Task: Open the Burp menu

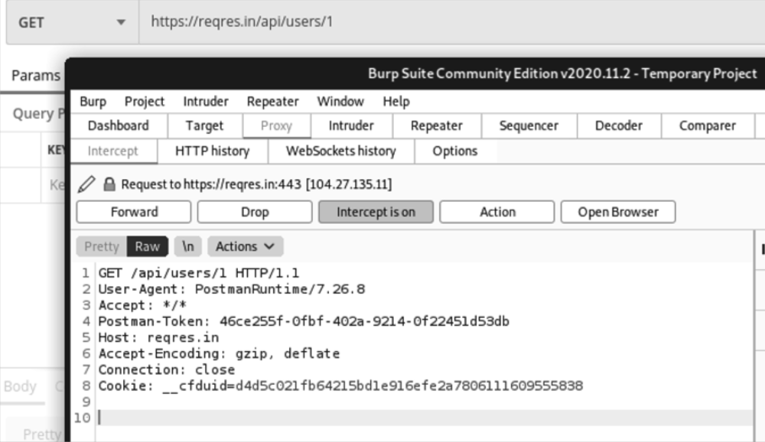Action: (x=93, y=102)
